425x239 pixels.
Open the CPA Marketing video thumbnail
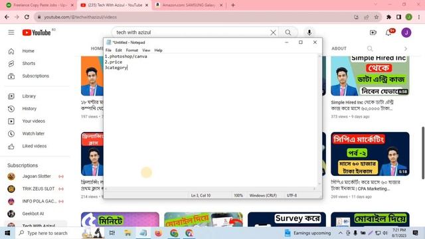[x=370, y=154]
